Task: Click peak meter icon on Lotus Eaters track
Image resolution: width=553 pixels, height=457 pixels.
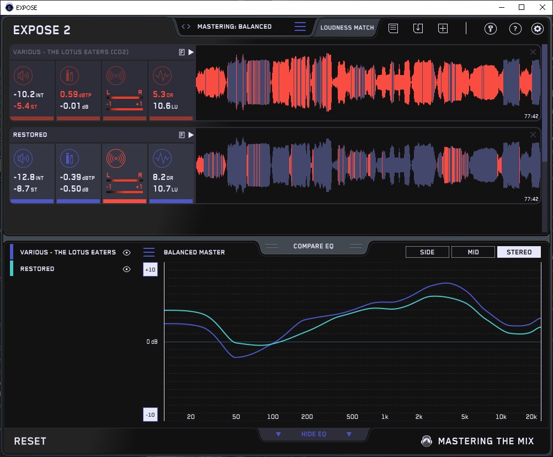Action: coord(70,76)
